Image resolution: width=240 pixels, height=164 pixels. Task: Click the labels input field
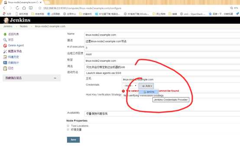(162, 61)
